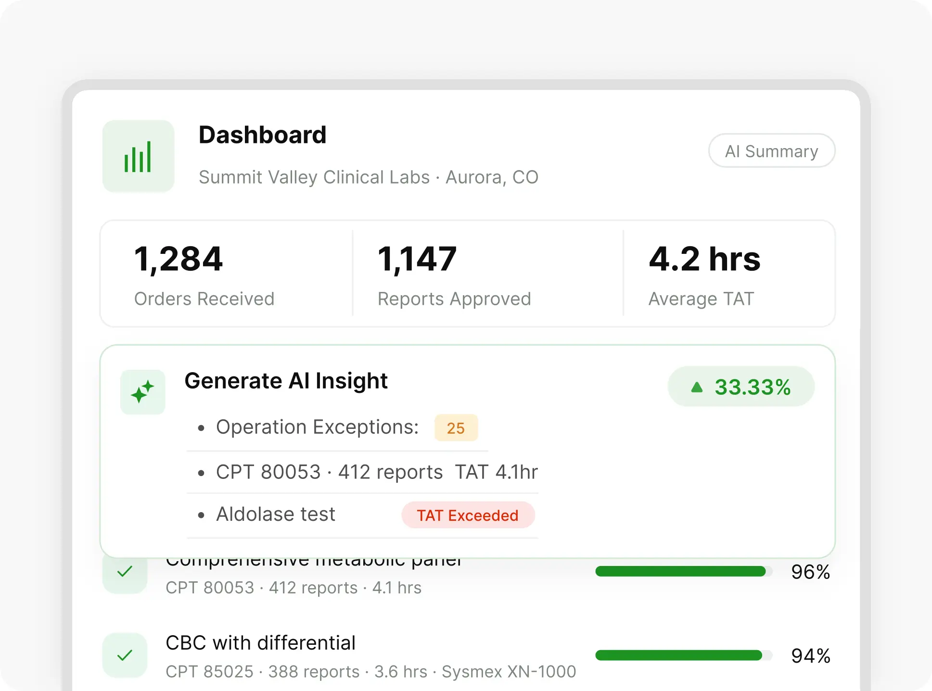Click the up triangle in the 33.33% badge

[697, 387]
